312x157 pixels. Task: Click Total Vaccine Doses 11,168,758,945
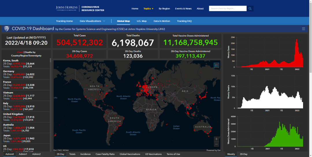pos(190,43)
